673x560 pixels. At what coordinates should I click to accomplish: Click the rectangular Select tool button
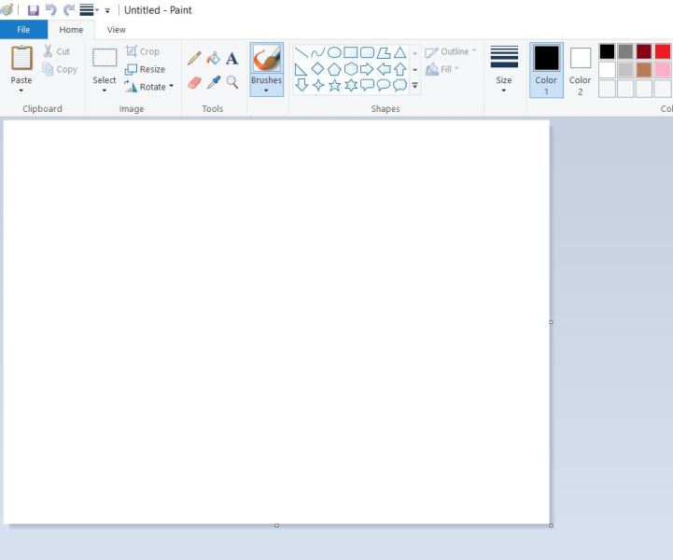[x=105, y=58]
